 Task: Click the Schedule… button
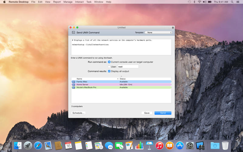pyautogui.click(x=78, y=113)
